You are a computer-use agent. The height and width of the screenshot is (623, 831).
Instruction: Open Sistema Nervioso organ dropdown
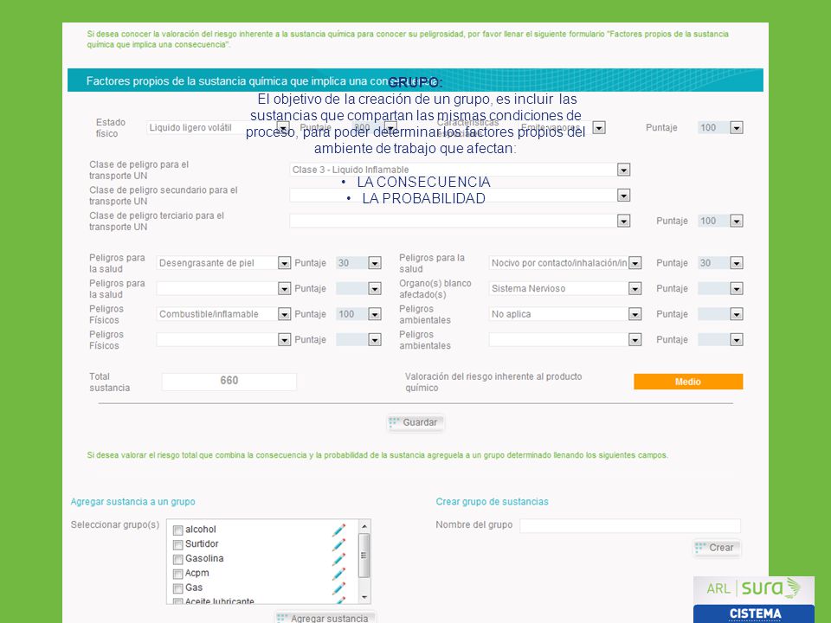[635, 289]
